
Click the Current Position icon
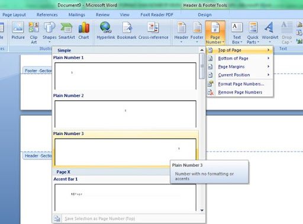click(211, 75)
